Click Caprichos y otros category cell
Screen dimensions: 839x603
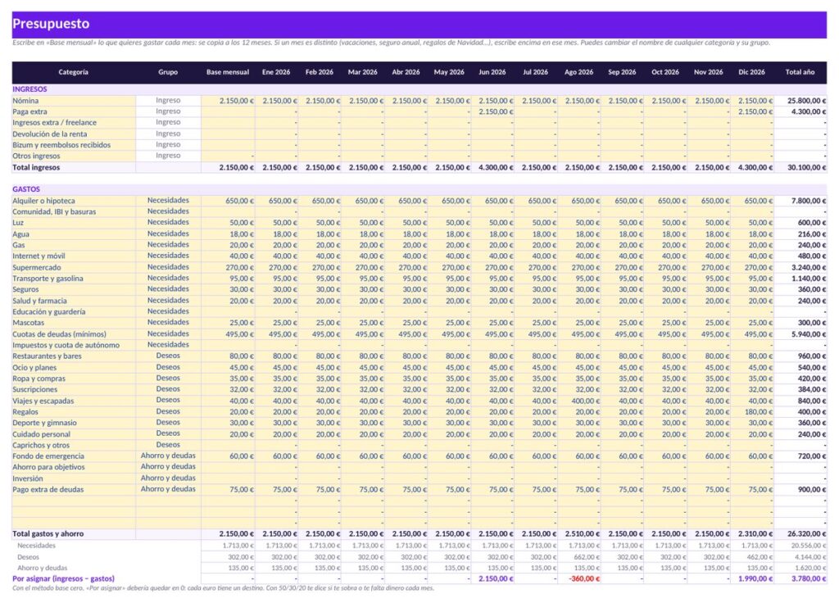click(74, 445)
